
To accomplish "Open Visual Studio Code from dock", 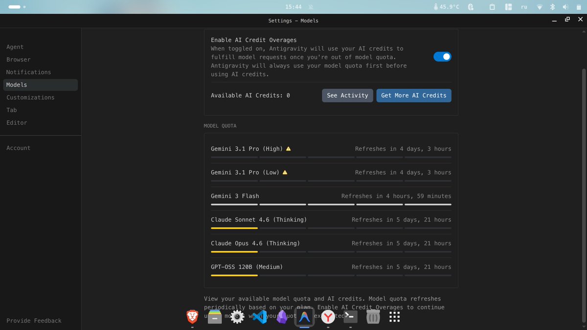I will [x=260, y=317].
